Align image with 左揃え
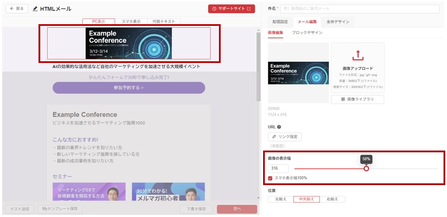447x217 pixels. pos(281,199)
